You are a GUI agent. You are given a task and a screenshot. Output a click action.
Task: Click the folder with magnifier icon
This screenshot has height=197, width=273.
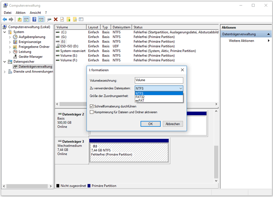75,19
